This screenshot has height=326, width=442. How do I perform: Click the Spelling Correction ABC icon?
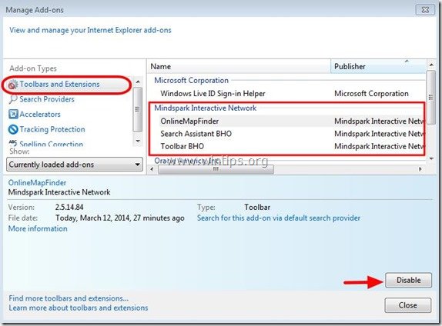13,143
